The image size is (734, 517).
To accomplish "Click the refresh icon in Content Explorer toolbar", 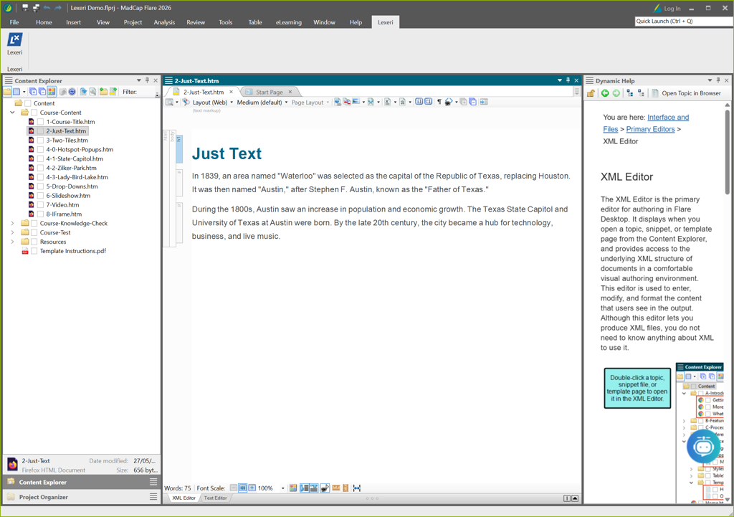I will [72, 92].
